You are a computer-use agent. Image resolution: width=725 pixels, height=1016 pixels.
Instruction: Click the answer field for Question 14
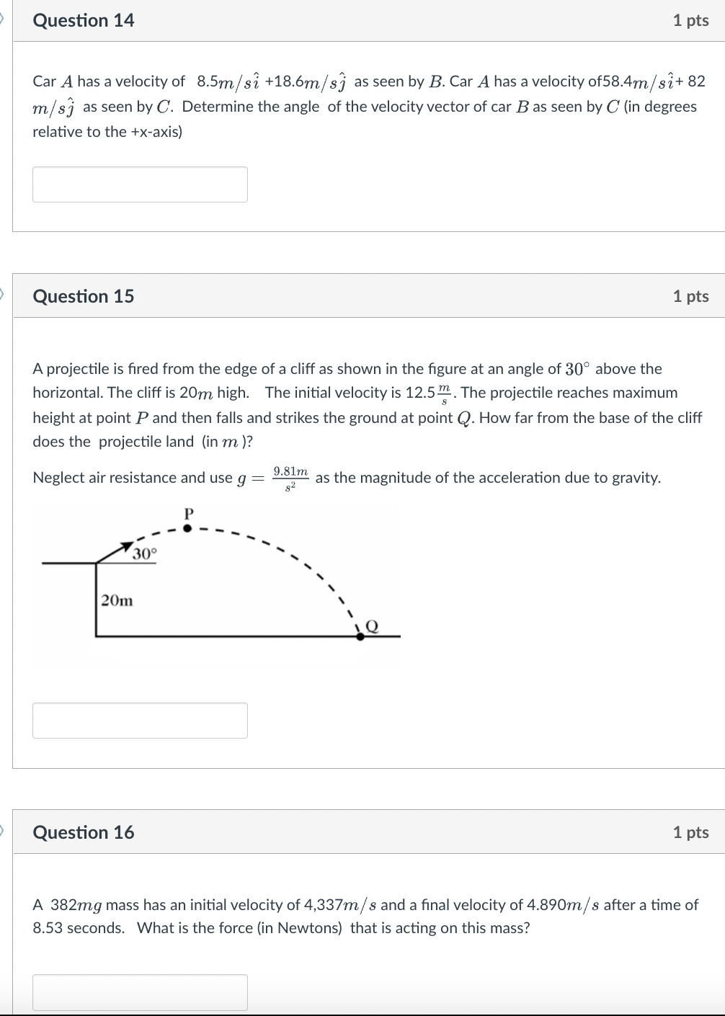[140, 184]
